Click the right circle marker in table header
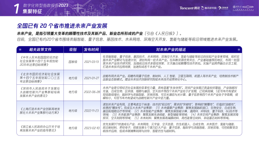This screenshot has width=259, height=145. click(x=239, y=49)
